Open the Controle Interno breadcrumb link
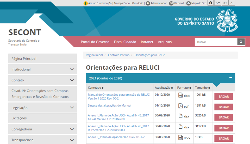Viewport: 250px width, 144px height. pos(118,55)
